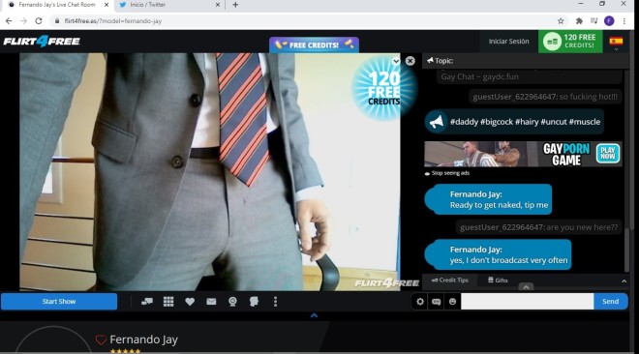This screenshot has width=639, height=354.
Task: Click the 'Ready to get naked, tip me' message
Action: [x=499, y=205]
